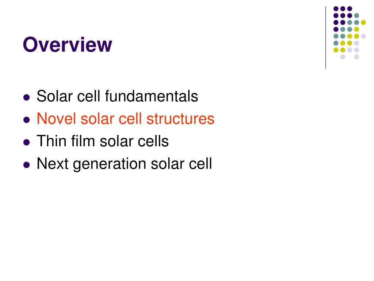374x281 pixels.
Task: Click the top-left purple dot in decorative grid
Action: pyautogui.click(x=336, y=9)
